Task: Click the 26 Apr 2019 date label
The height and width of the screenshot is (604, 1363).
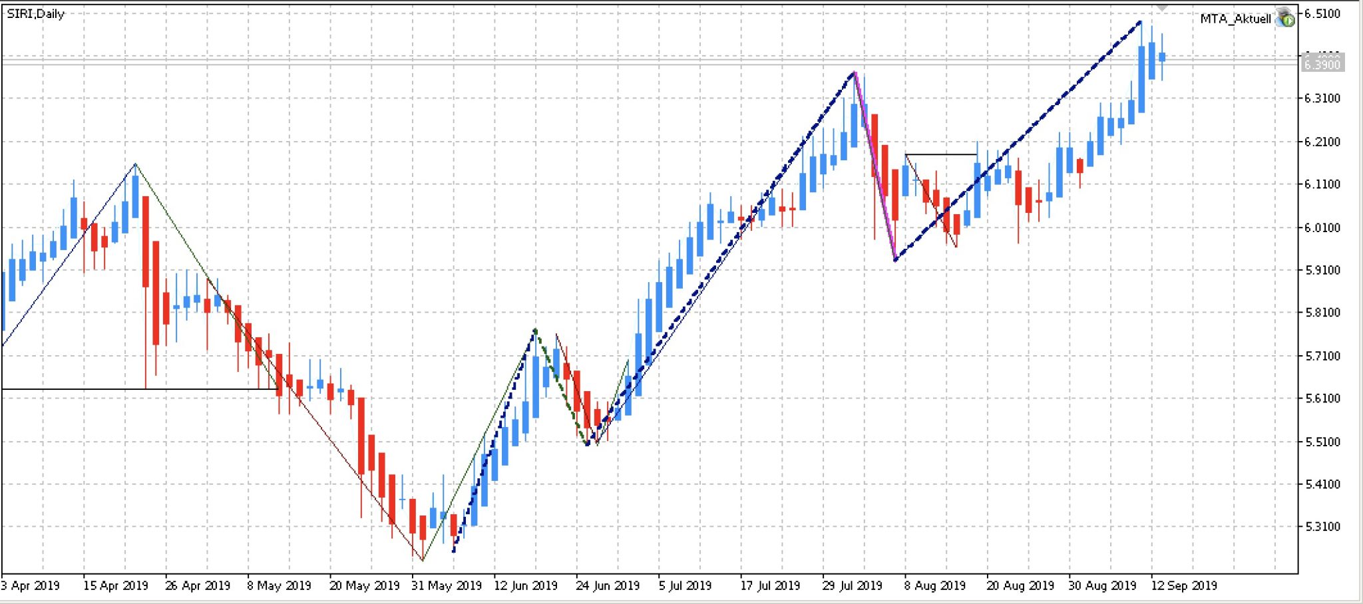Action: pyautogui.click(x=198, y=585)
